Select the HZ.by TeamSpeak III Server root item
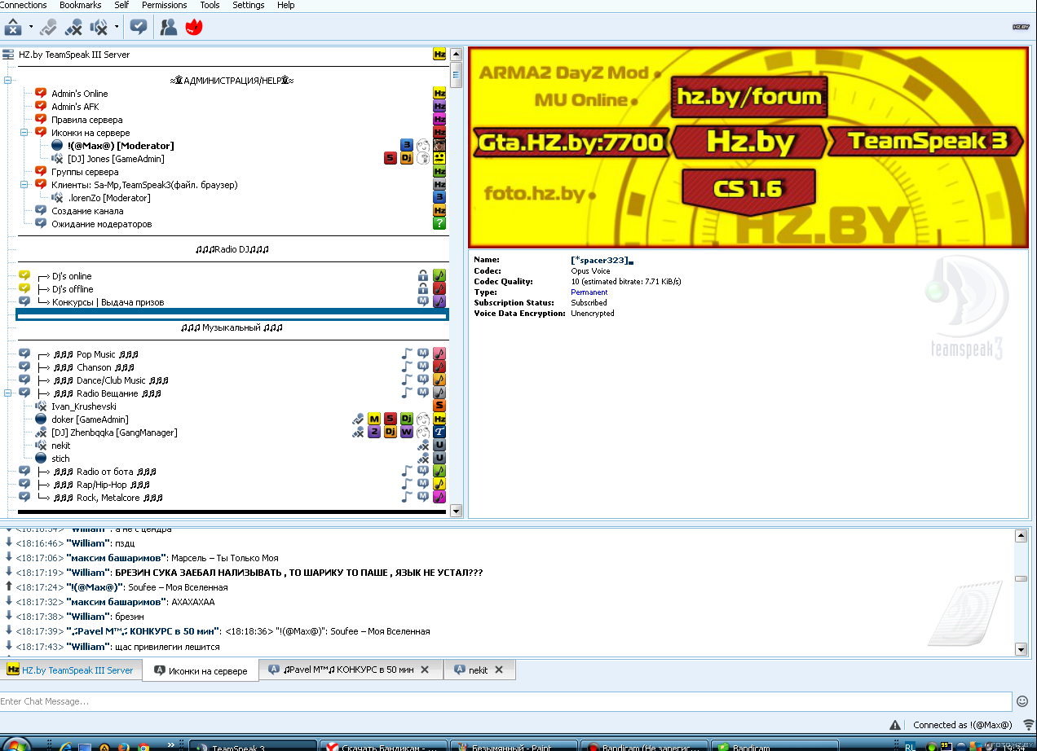This screenshot has width=1037, height=751. [x=74, y=55]
